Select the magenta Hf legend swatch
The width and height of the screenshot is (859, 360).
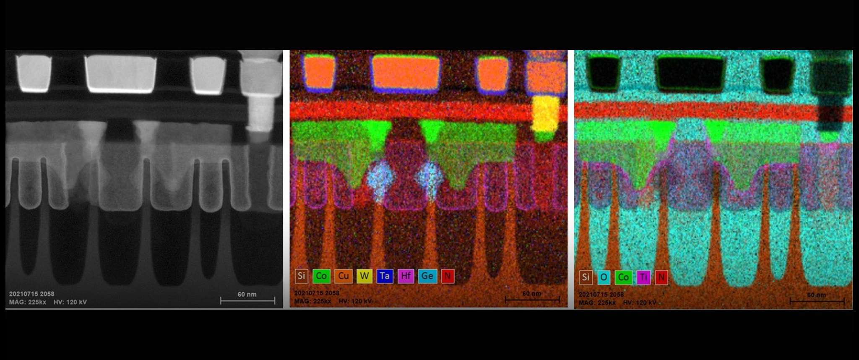click(x=406, y=276)
